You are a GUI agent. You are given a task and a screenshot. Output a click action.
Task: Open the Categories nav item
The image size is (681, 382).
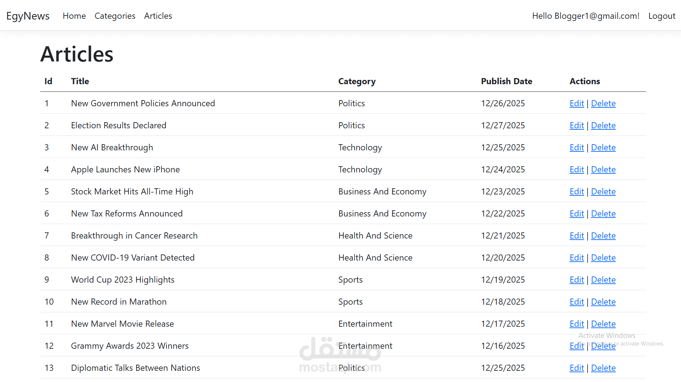pos(115,16)
